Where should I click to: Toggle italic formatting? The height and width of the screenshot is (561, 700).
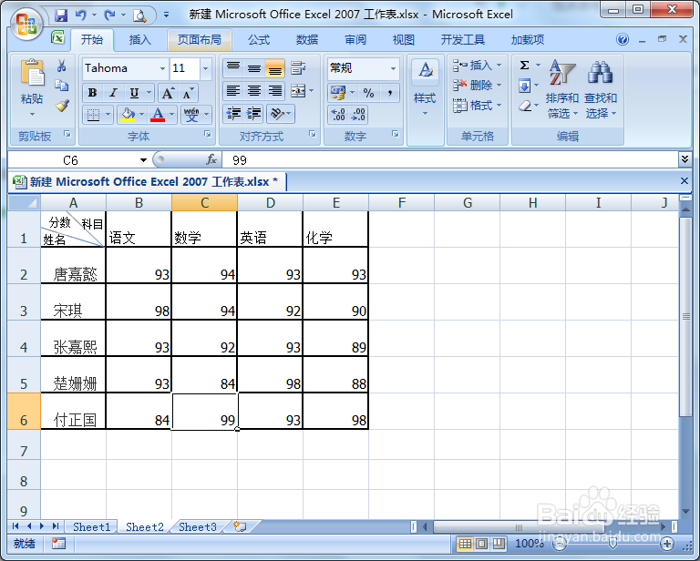pyautogui.click(x=113, y=93)
